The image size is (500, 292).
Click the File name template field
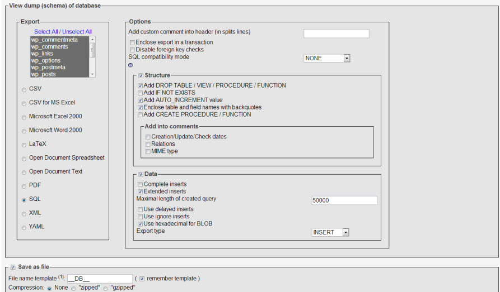(x=100, y=279)
